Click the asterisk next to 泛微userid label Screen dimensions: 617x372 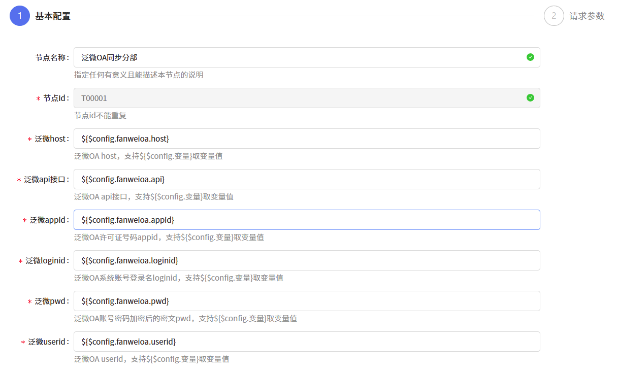[23, 341]
